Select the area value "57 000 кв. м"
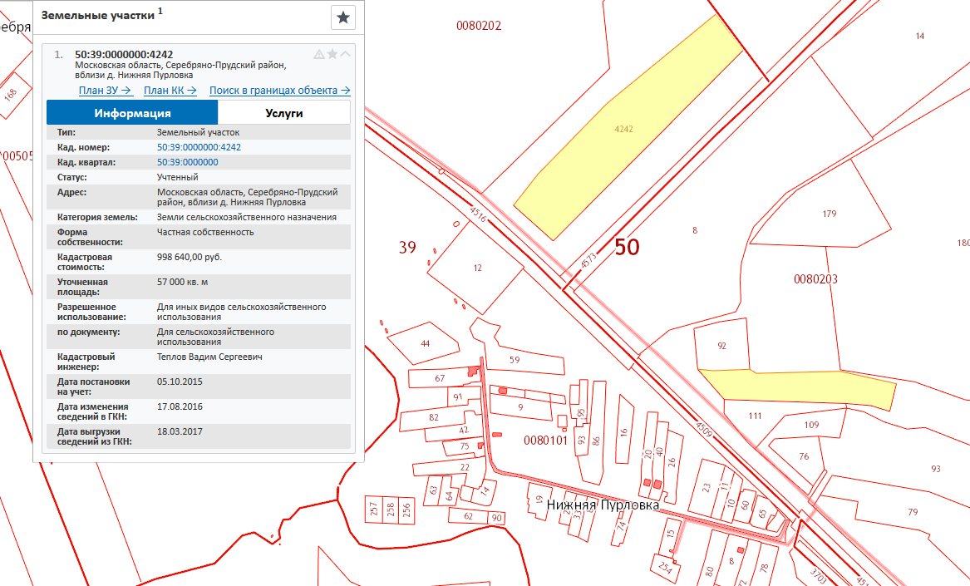 tap(183, 282)
